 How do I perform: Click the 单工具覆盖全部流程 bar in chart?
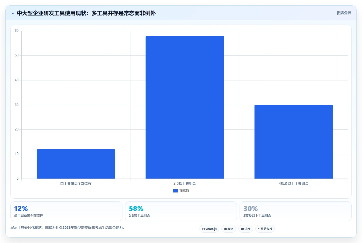[76, 164]
